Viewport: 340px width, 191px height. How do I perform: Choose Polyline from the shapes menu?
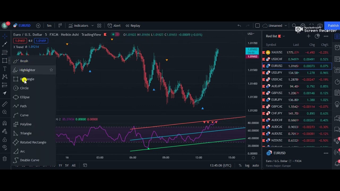click(x=33, y=124)
